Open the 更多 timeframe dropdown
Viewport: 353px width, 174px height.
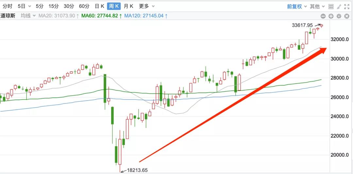[x=147, y=6]
